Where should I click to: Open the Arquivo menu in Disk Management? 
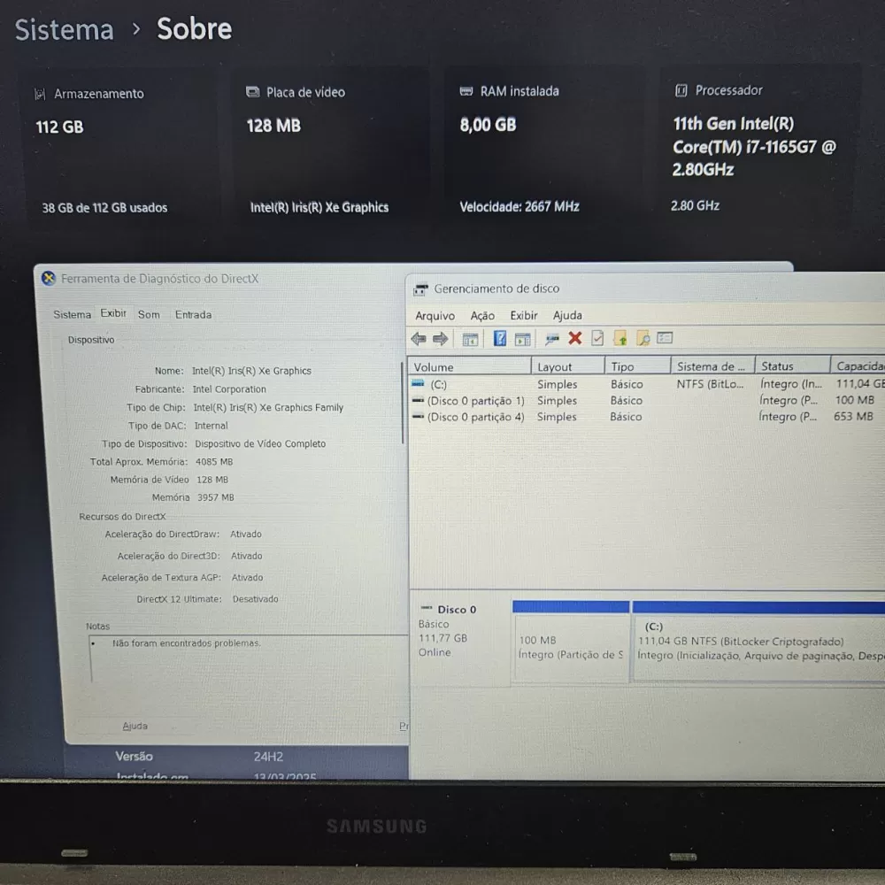435,316
